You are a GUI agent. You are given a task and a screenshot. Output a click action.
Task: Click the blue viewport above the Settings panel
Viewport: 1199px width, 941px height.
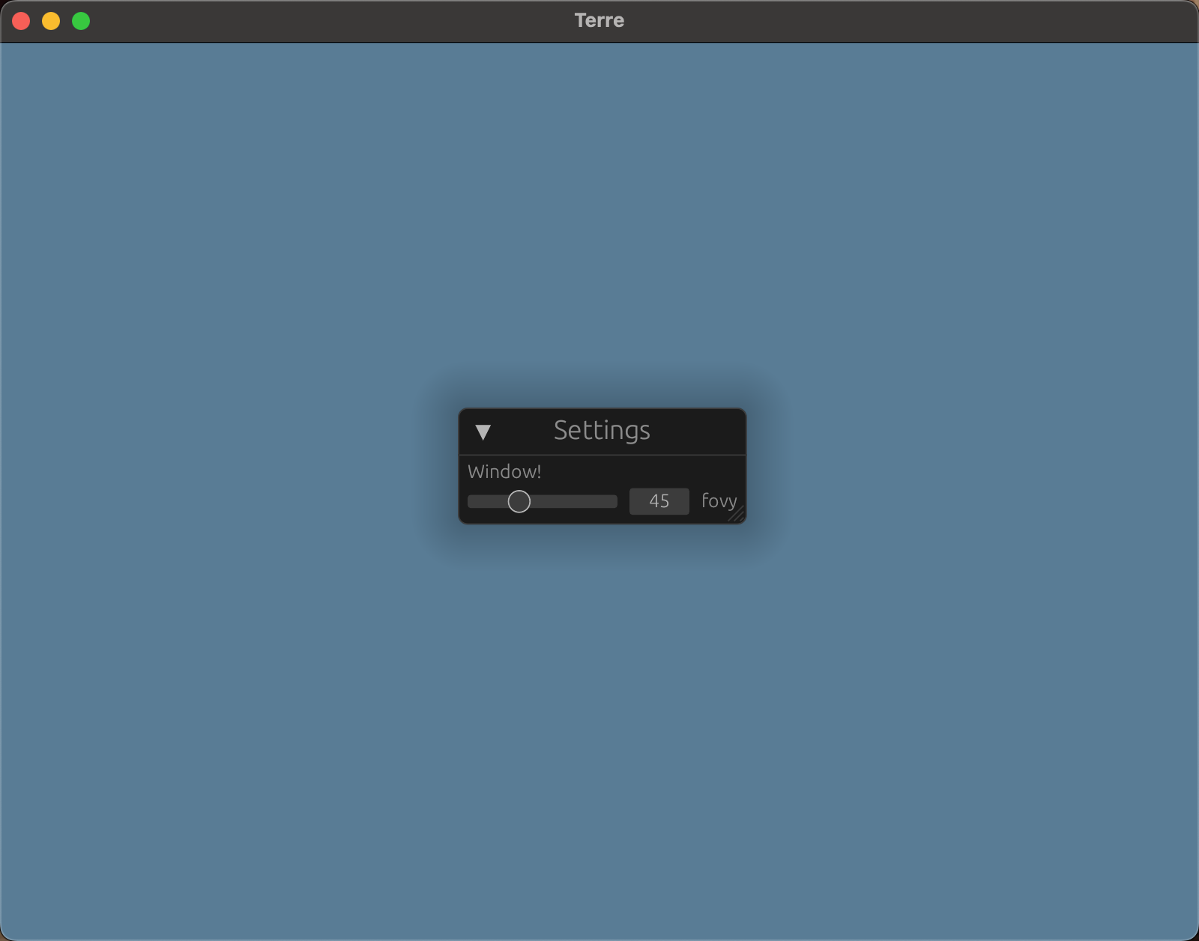pos(599,225)
